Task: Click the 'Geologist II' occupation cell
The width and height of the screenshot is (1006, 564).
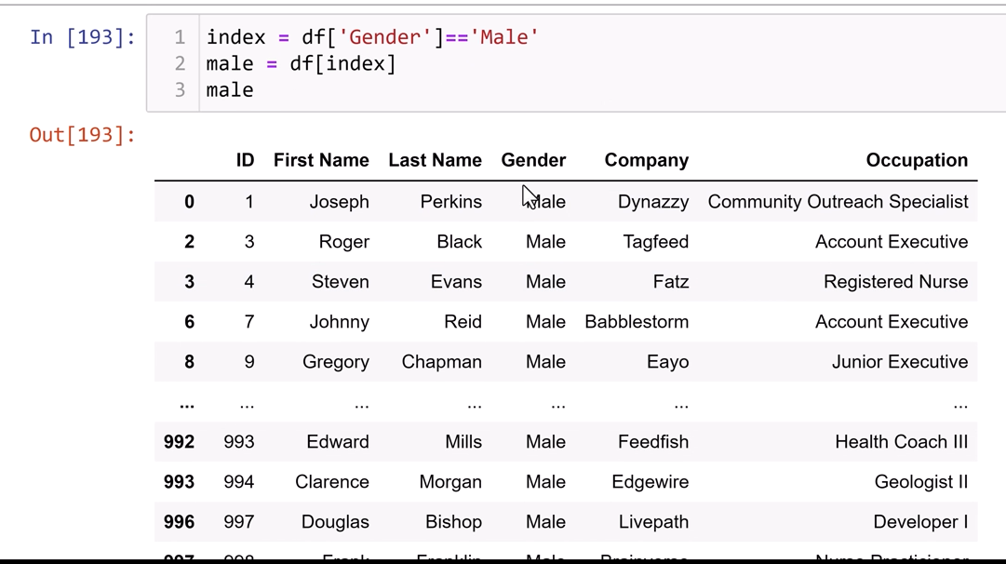Action: (x=920, y=482)
